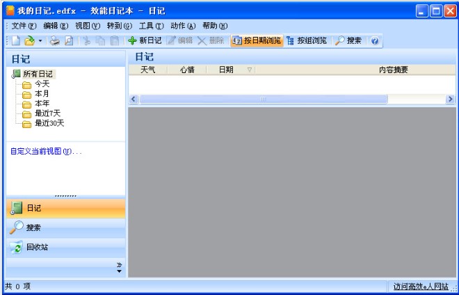This screenshot has height=295, width=459.
Task: Click the sort arrow in 日期 column
Action: (x=250, y=70)
